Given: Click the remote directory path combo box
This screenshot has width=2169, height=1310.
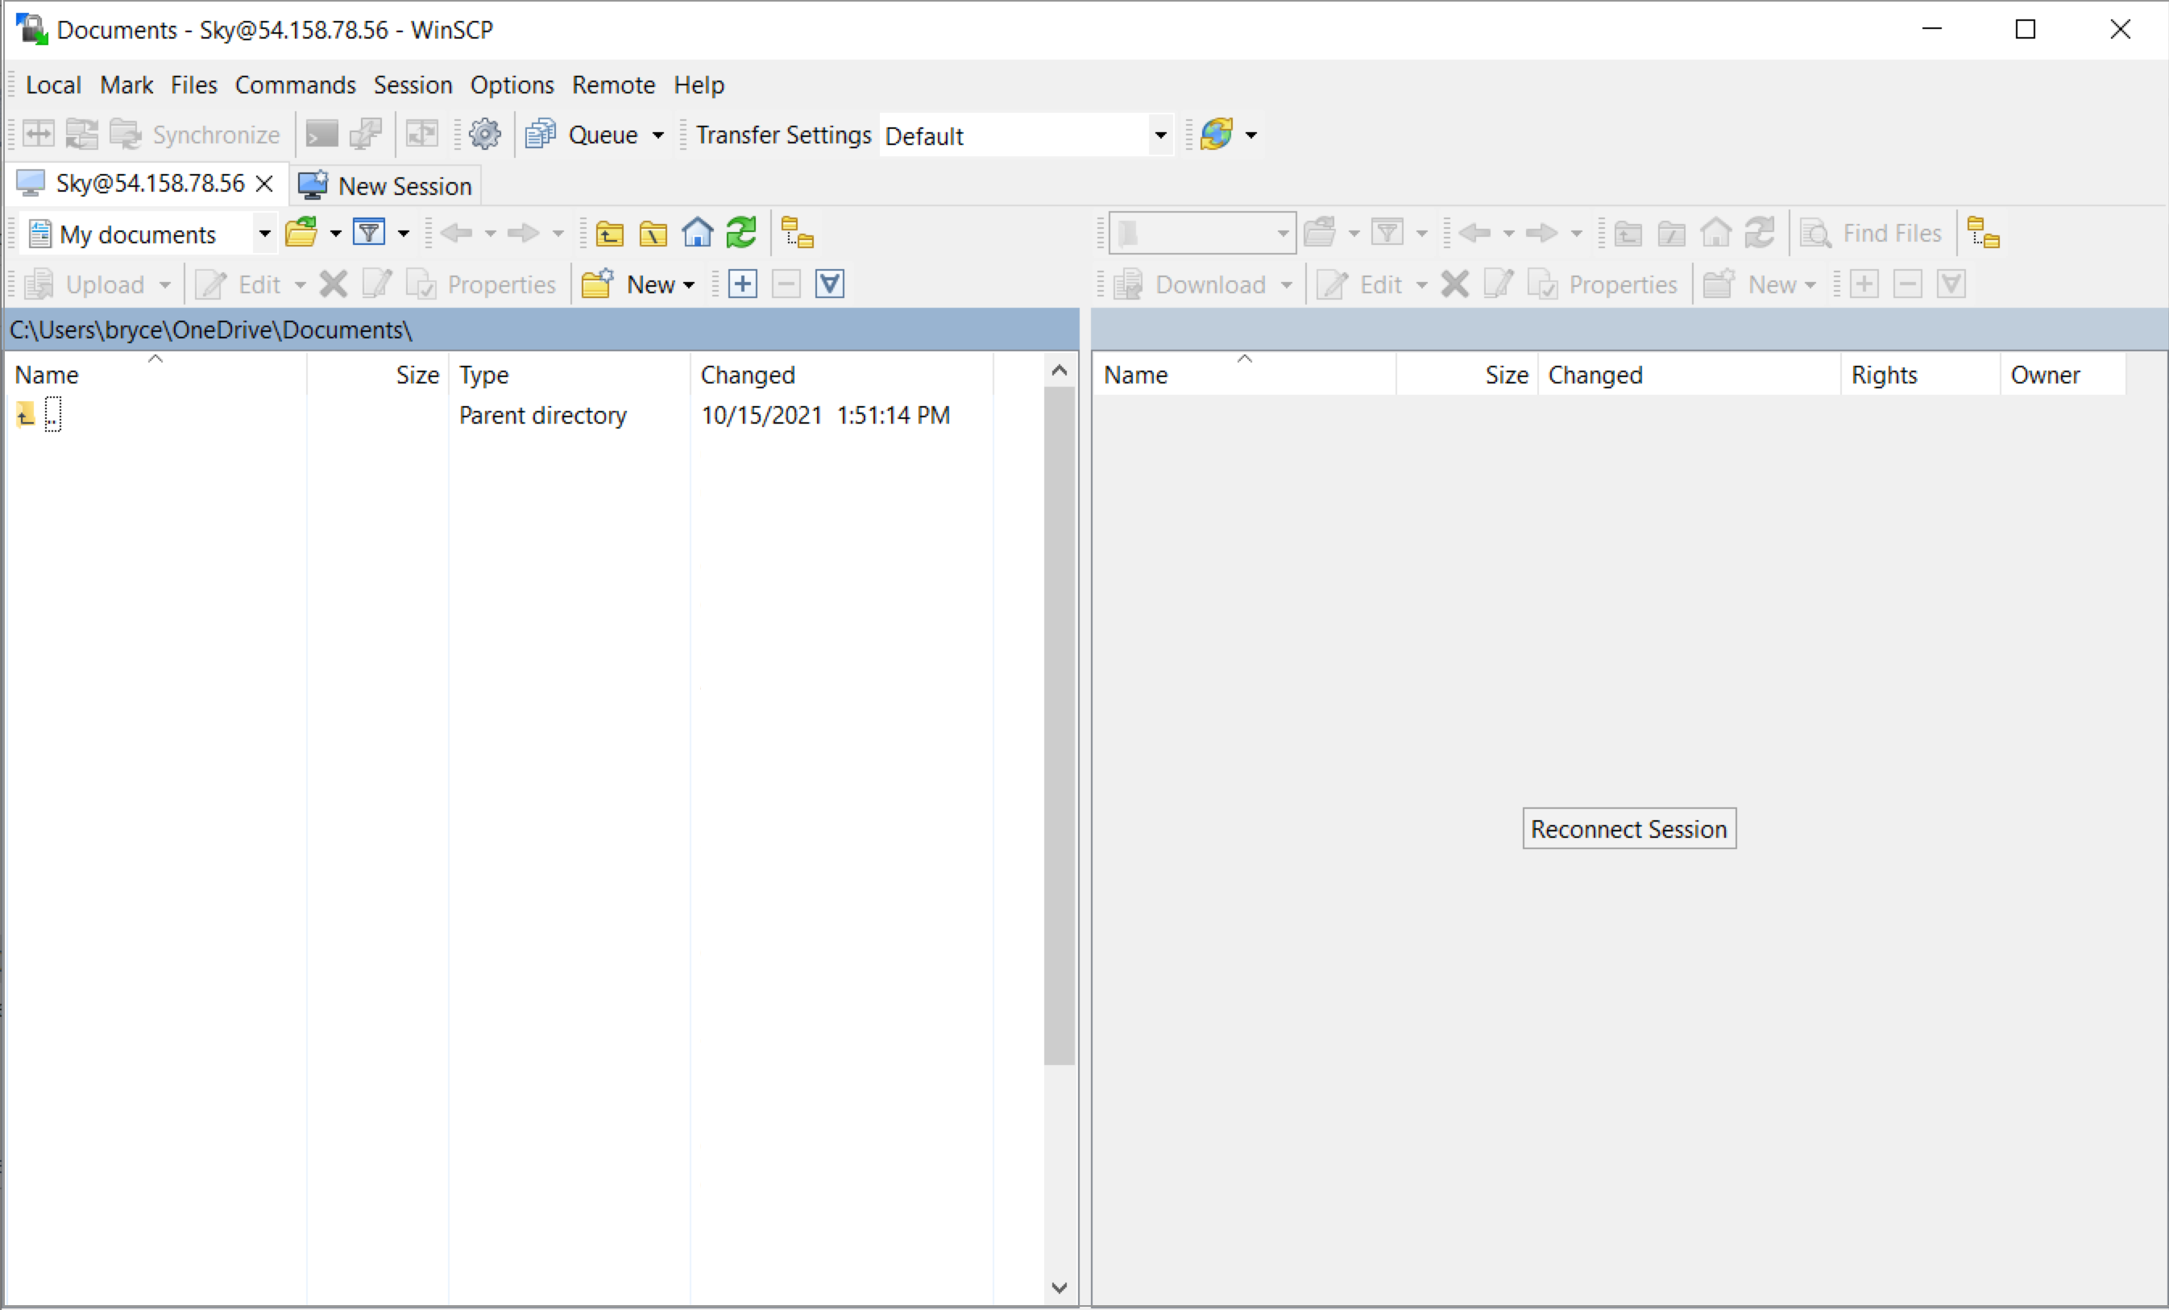Looking at the screenshot, I should coord(1202,234).
